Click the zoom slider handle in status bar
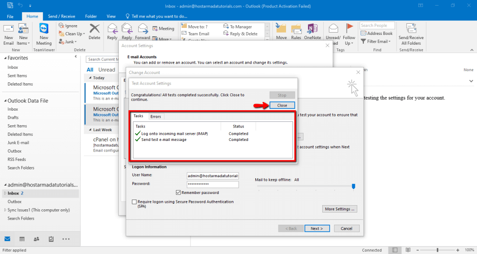Image resolution: width=477 pixels, height=254 pixels. tap(437, 250)
